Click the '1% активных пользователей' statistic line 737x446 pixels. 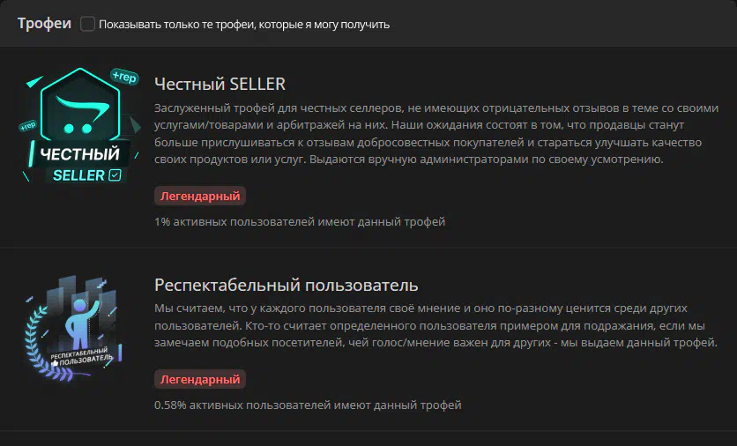click(300, 221)
